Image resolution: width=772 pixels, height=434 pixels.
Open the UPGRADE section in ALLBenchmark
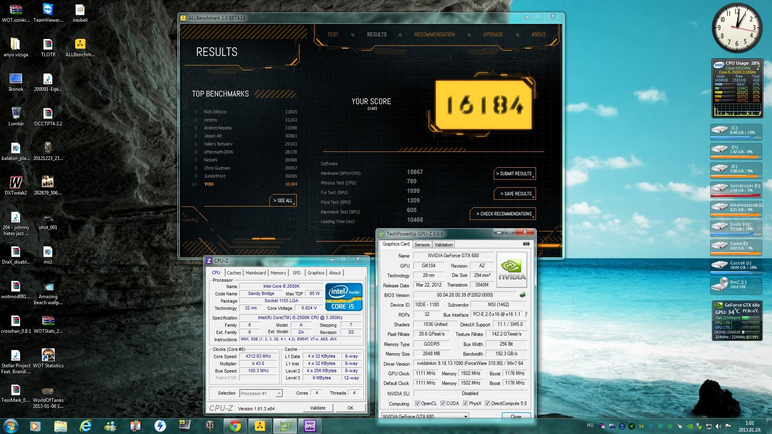click(x=493, y=35)
